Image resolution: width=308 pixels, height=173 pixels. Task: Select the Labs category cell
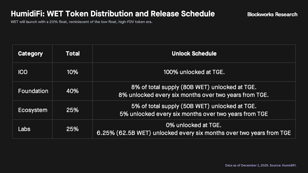click(24, 129)
